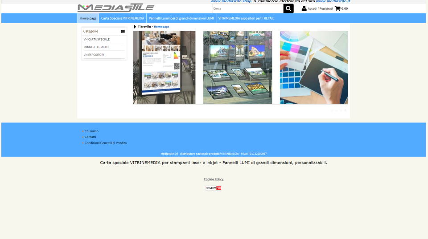Open the Carta Speciale VITRINEMEDIA tab

tap(123, 18)
